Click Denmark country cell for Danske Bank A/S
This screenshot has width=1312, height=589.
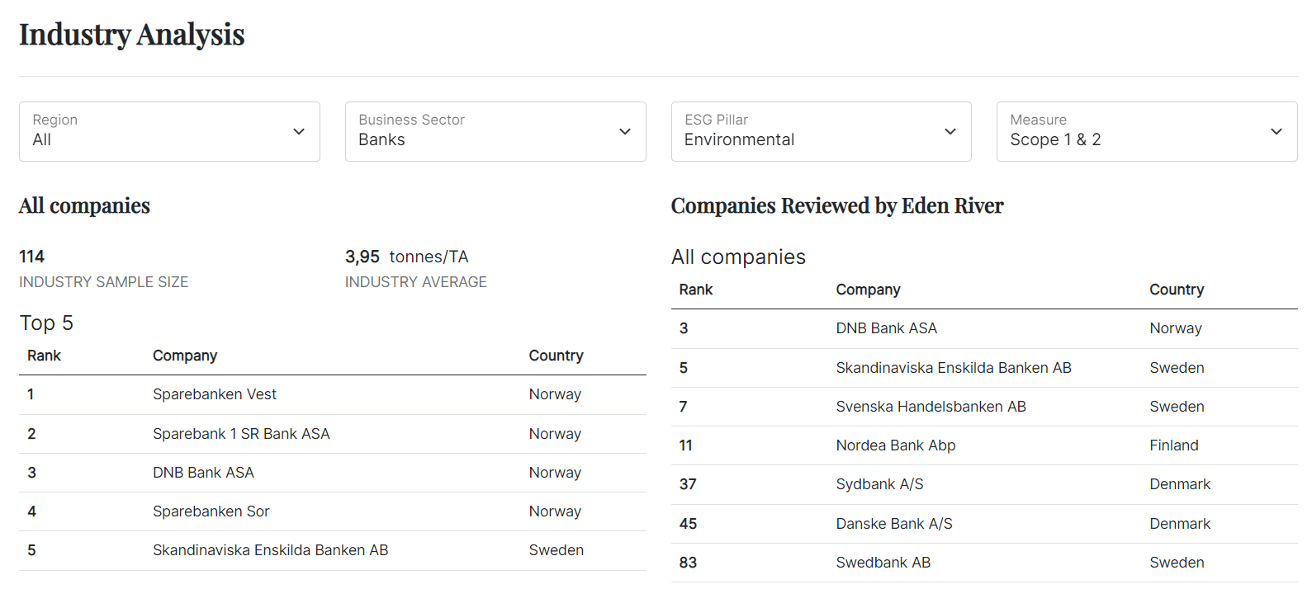click(x=1180, y=524)
